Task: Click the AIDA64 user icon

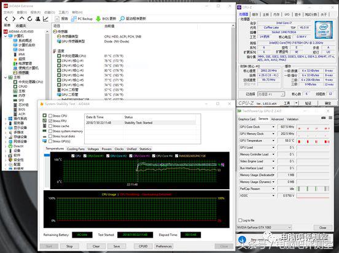Action: pos(37,19)
